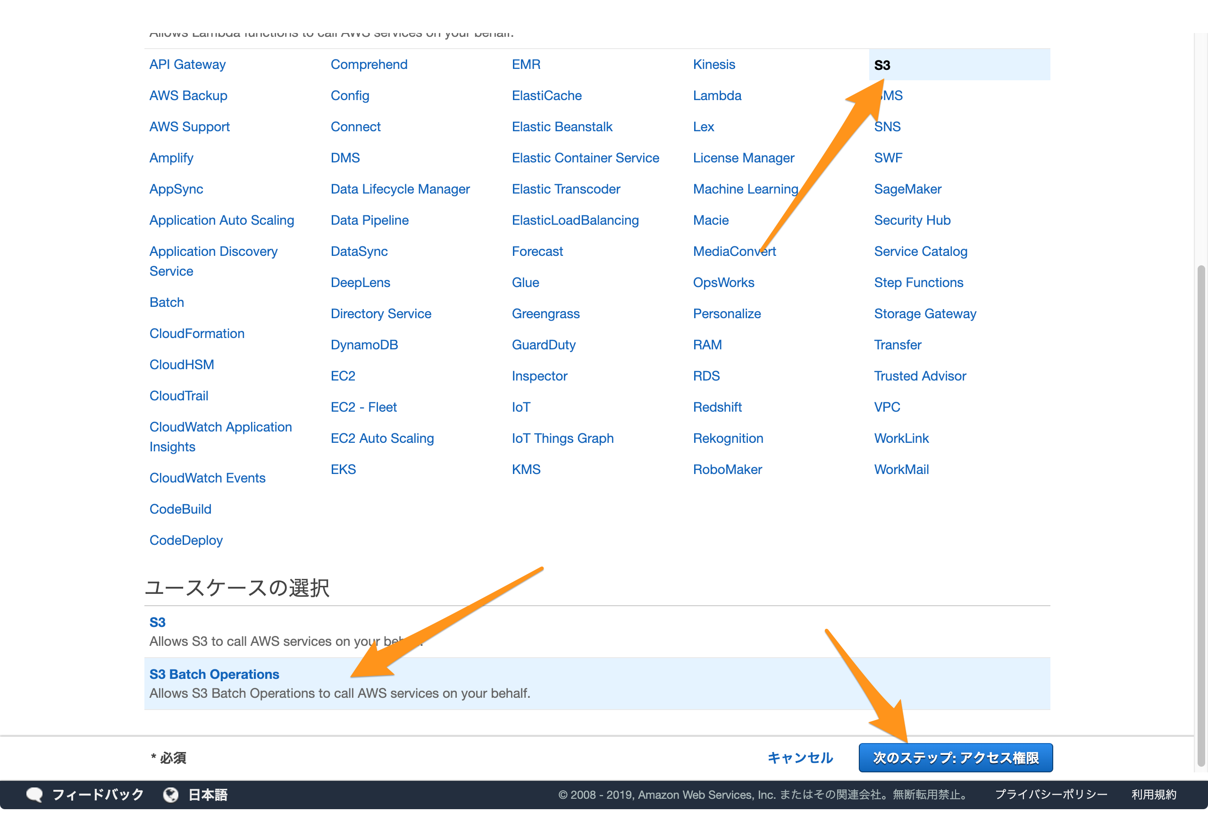This screenshot has height=829, width=1208.
Task: Pick IoT Things Graph service
Action: pos(562,439)
